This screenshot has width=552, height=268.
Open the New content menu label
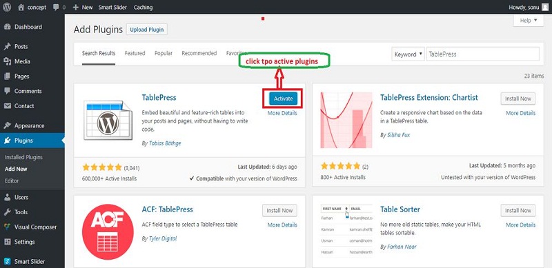(x=88, y=7)
